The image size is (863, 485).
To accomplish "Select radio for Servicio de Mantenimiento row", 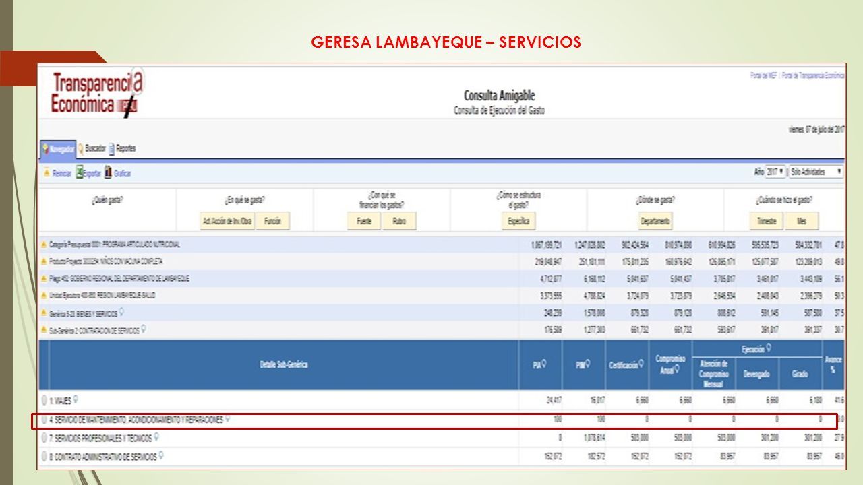I will 44,420.
